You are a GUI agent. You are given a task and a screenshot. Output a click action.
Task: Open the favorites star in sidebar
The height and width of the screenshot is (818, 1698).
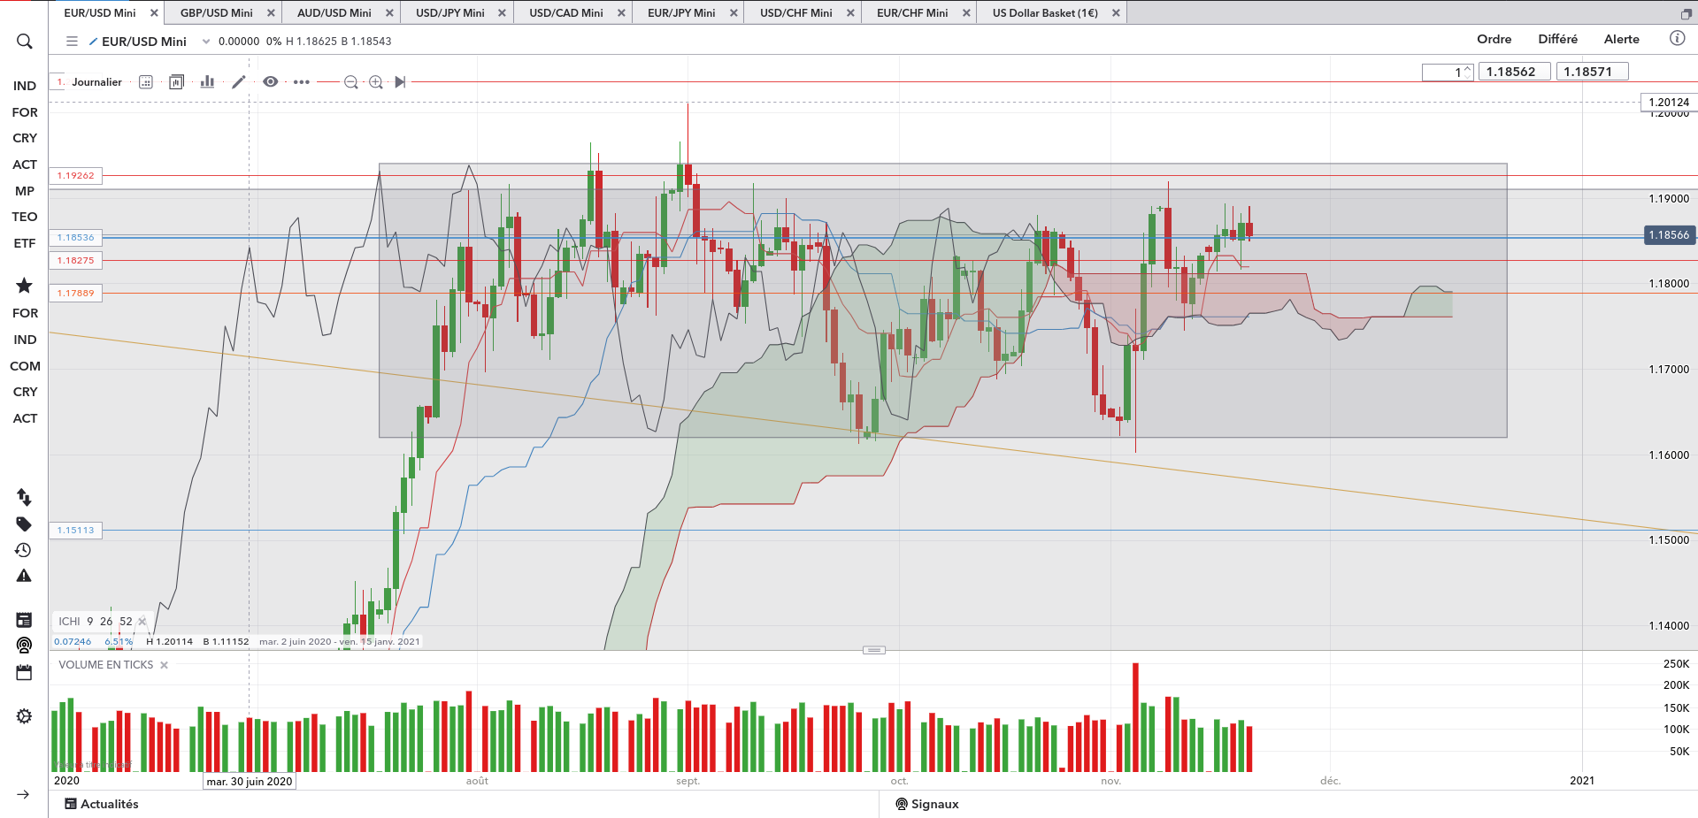pos(24,285)
